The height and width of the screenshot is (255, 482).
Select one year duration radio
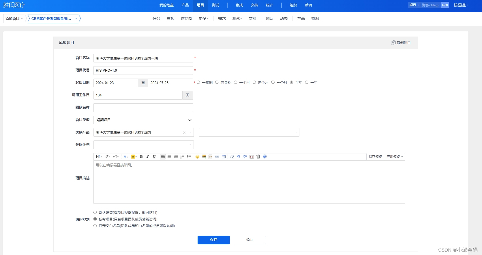click(x=307, y=82)
